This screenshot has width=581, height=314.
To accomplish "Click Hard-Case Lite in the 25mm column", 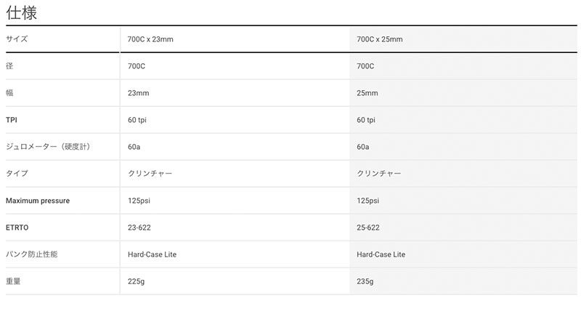I will pyautogui.click(x=381, y=254).
